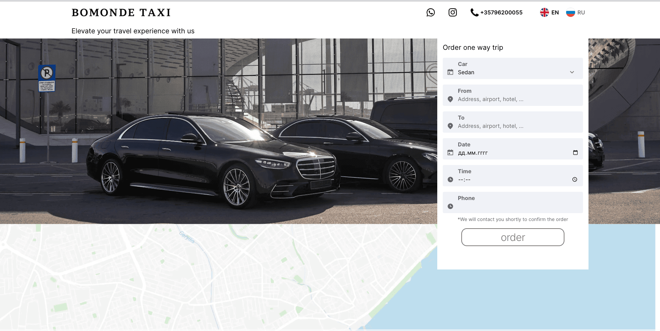Call the number +35796200055

[501, 13]
